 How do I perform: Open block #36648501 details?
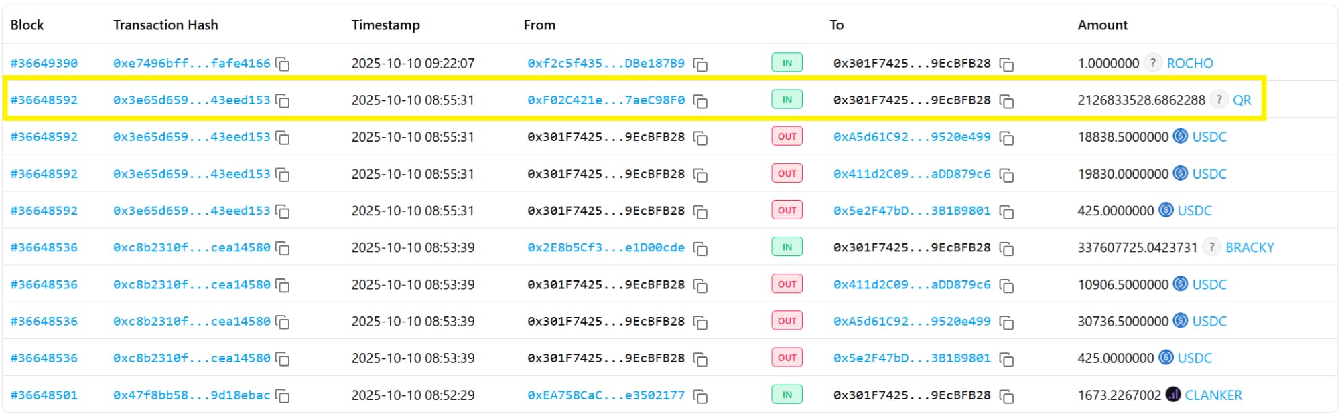[44, 395]
